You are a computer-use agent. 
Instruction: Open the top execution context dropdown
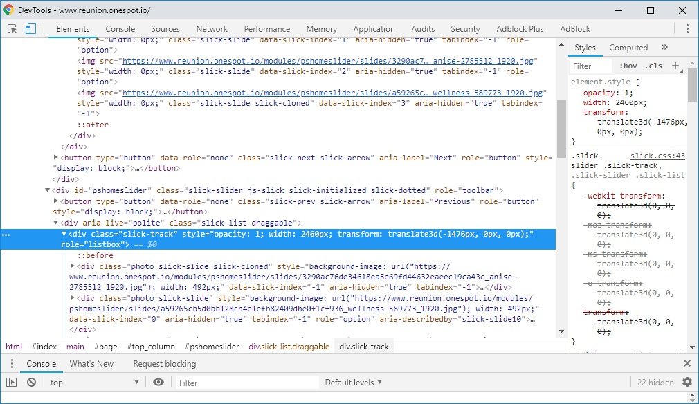(95, 382)
